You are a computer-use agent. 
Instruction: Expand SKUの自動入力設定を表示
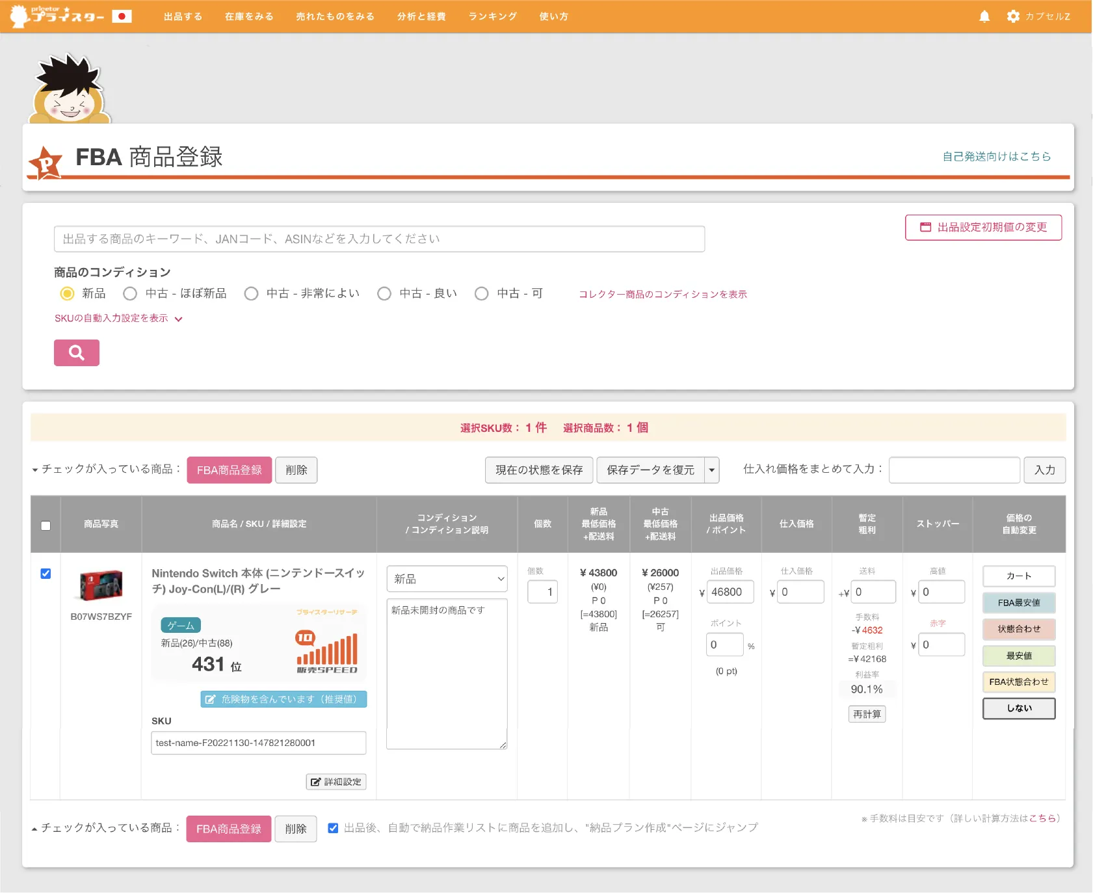click(118, 318)
